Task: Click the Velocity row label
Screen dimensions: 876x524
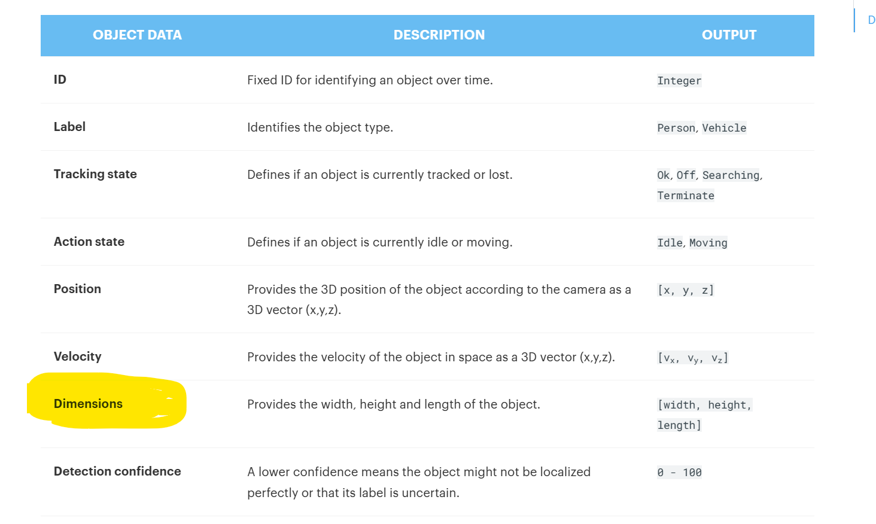Action: point(77,357)
